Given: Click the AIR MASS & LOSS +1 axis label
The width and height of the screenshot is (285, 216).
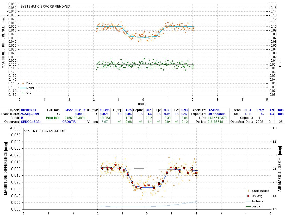Looking at the screenshot, I should point(280,169).
